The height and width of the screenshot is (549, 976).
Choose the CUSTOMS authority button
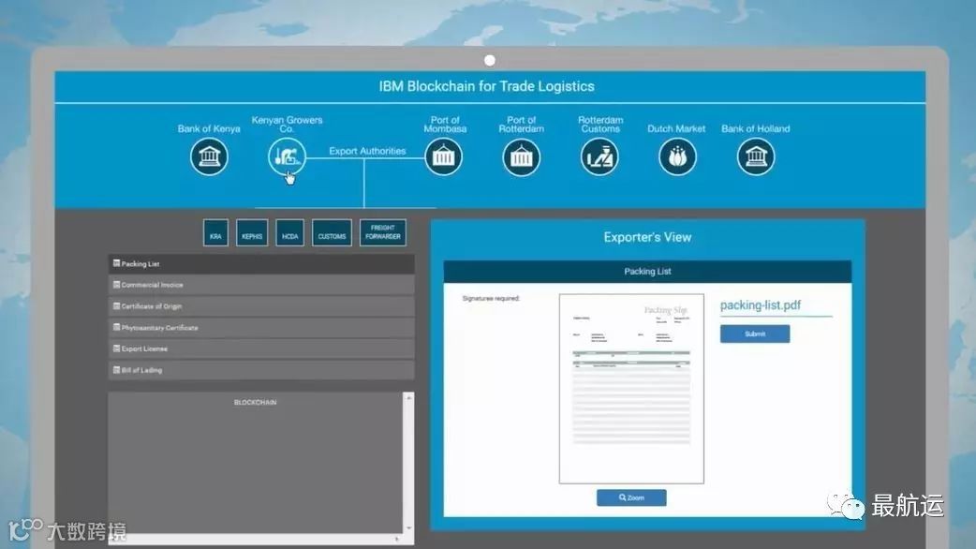(x=332, y=232)
